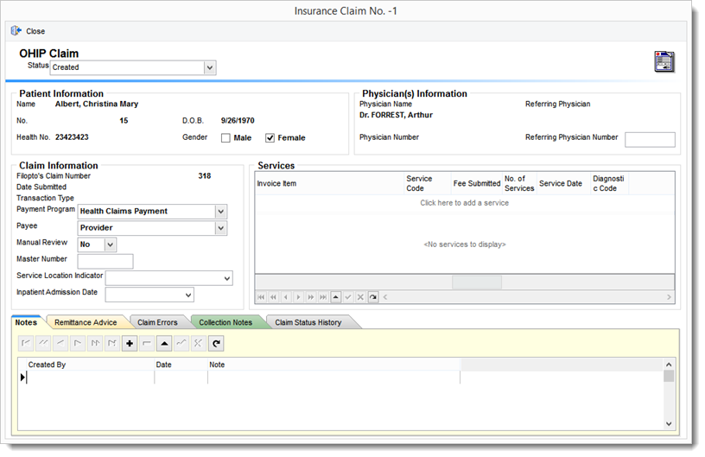
Task: Go to next note in Notes toolbar
Action: point(78,343)
